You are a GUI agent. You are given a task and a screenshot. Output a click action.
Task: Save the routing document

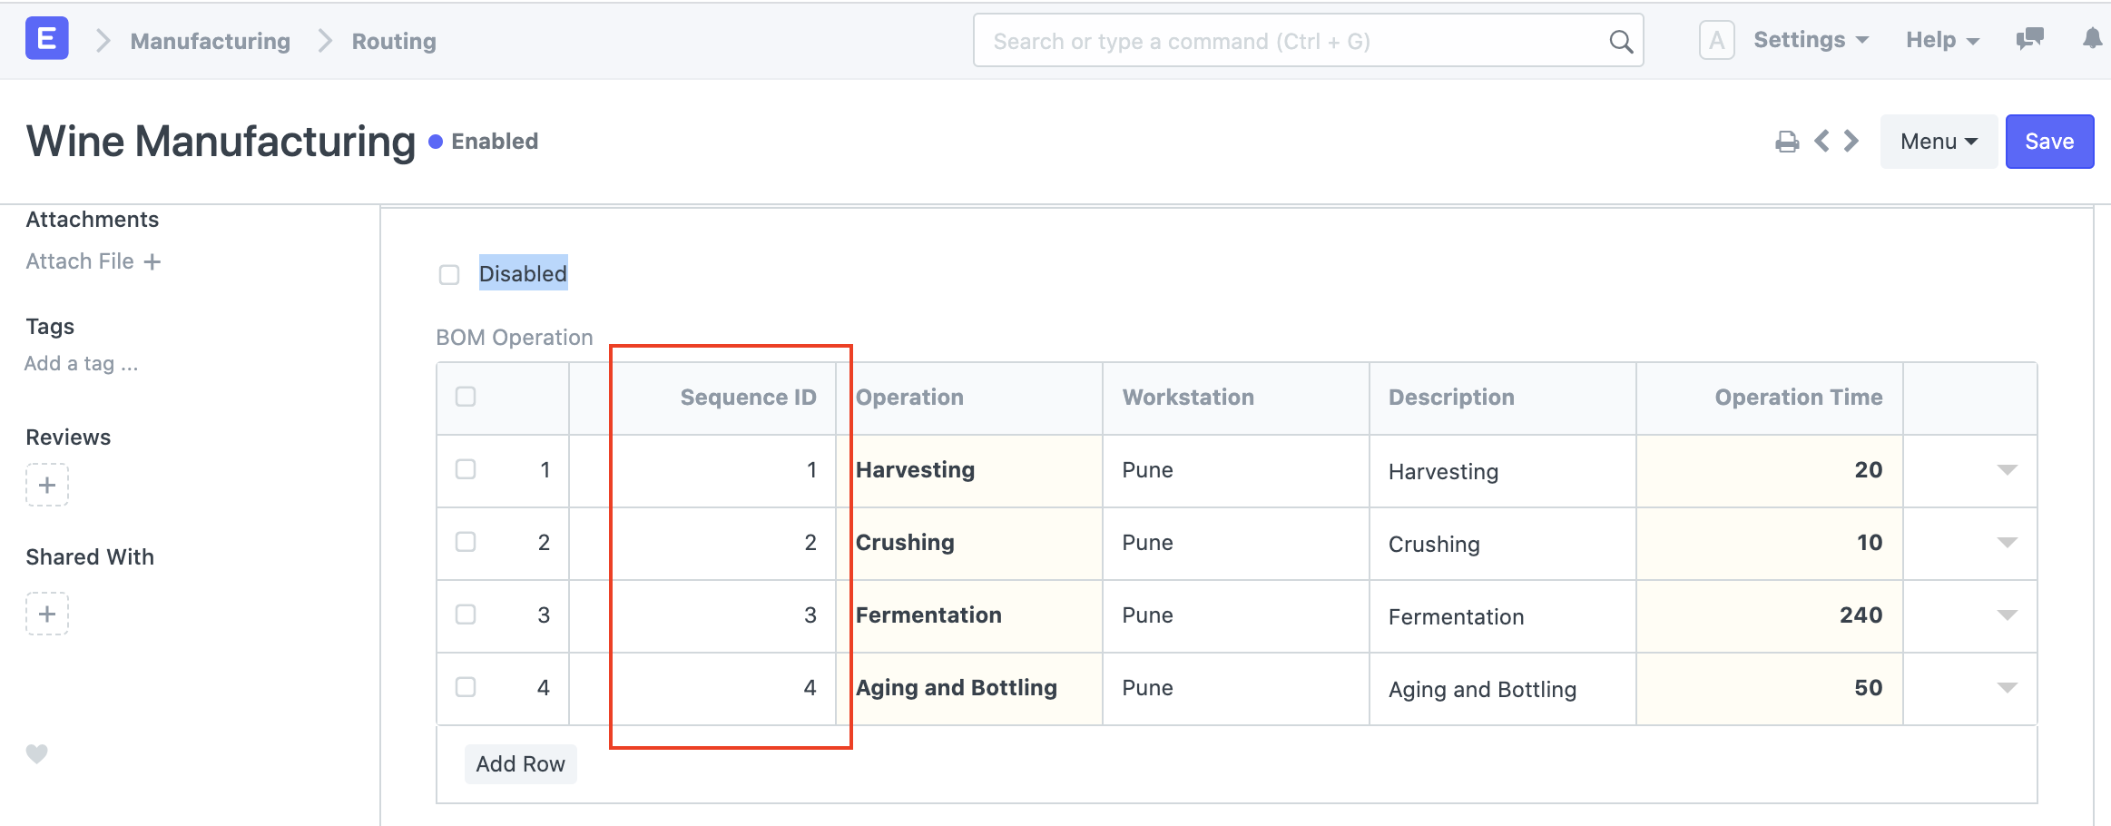coord(2049,142)
